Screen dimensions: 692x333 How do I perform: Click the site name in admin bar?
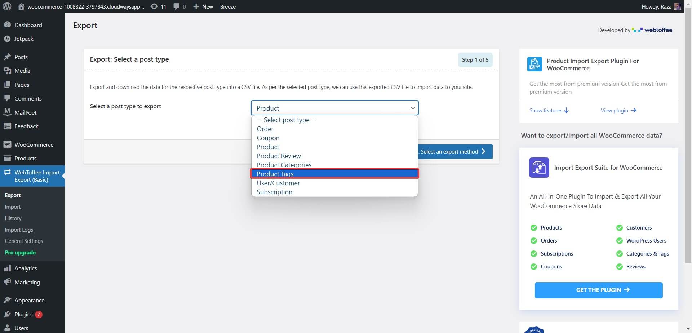coord(86,6)
